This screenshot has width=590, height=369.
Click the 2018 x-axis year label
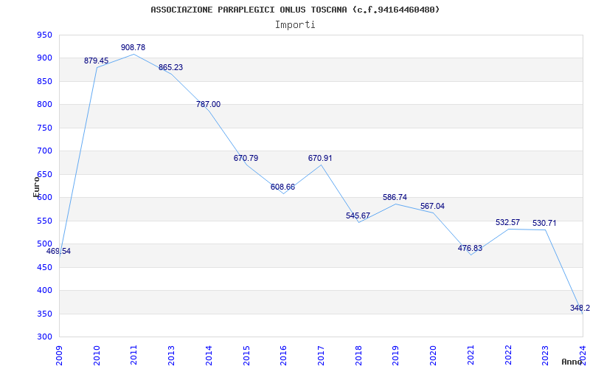pos(358,355)
